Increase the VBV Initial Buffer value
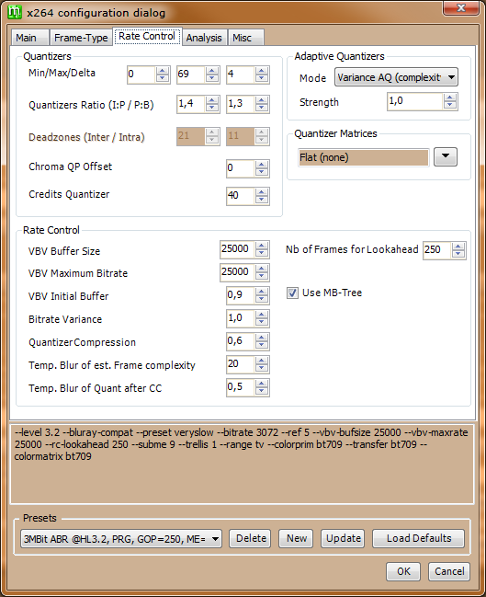Screen dimensions: 486x597 click(x=262, y=292)
